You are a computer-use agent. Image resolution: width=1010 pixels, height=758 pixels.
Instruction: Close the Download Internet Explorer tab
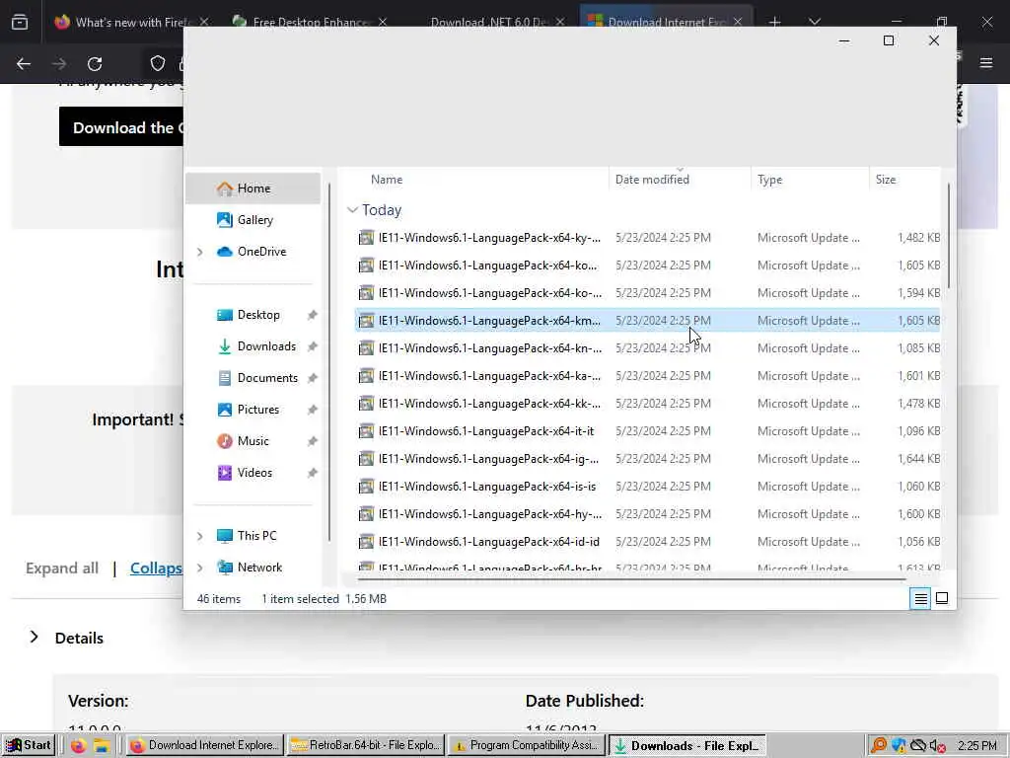(x=738, y=22)
